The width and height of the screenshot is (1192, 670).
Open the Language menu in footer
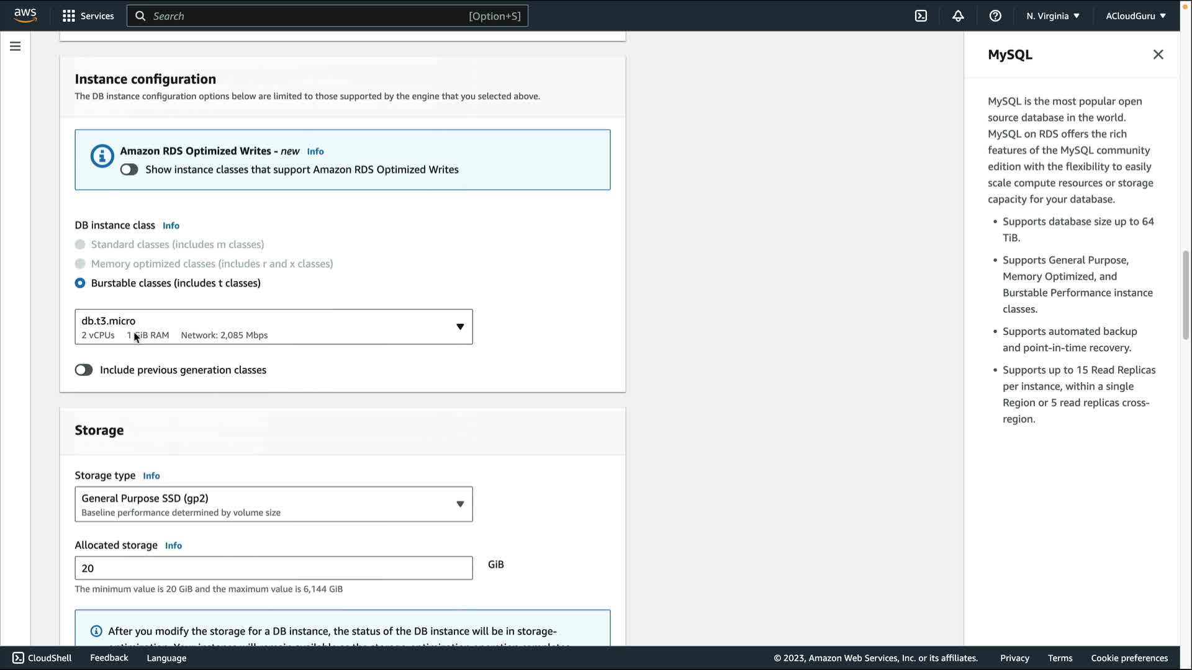[x=166, y=658]
